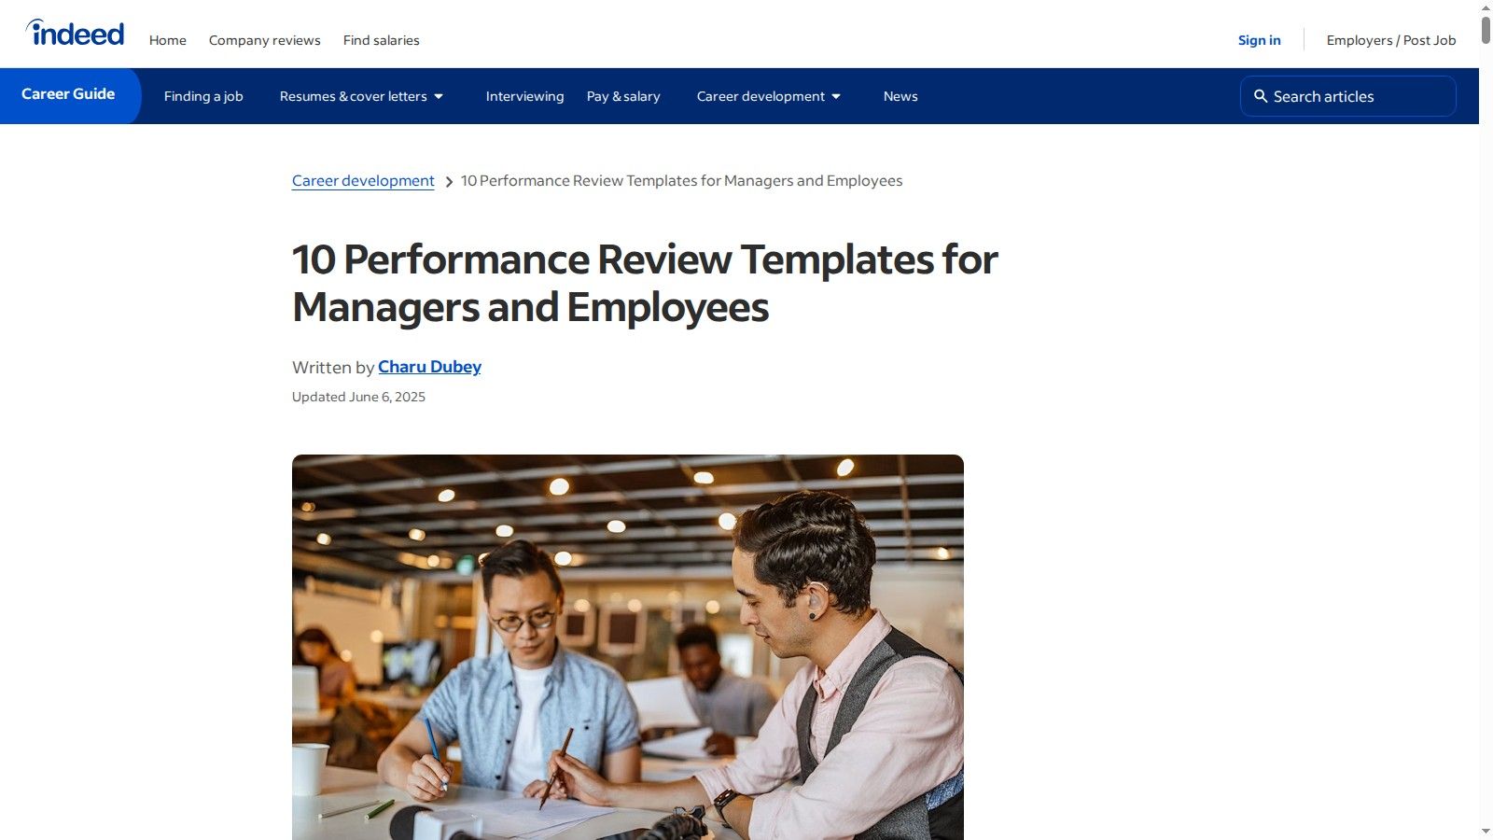The width and height of the screenshot is (1493, 840).
Task: Expand Career development dropdown arrow
Action: [836, 97]
